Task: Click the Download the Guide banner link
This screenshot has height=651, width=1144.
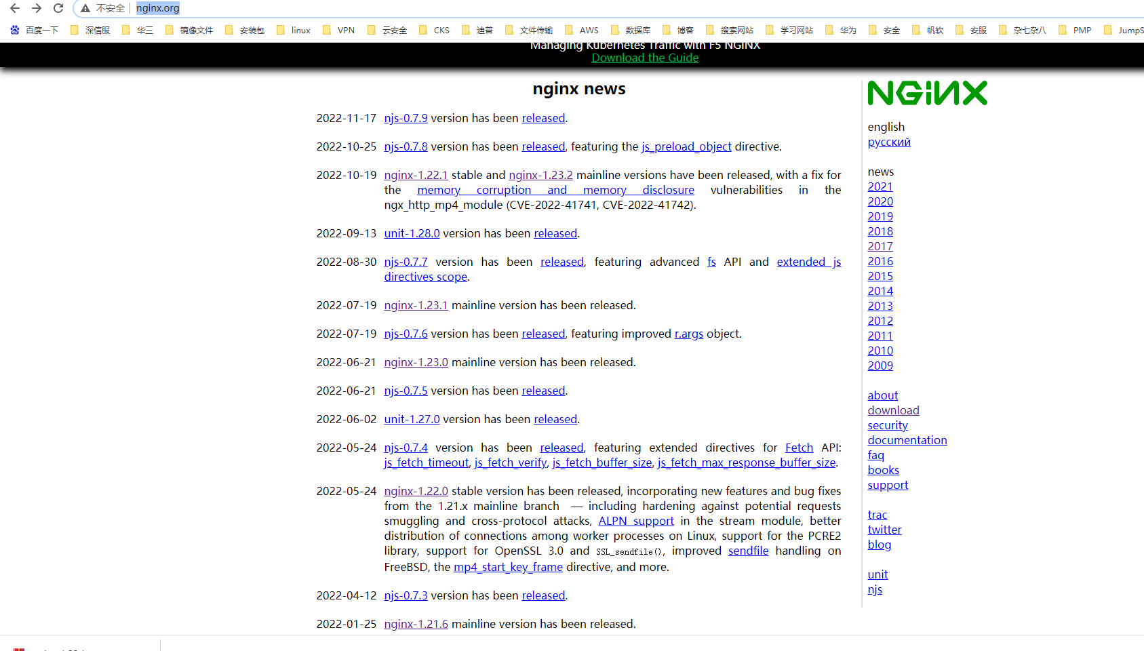Action: (x=645, y=58)
